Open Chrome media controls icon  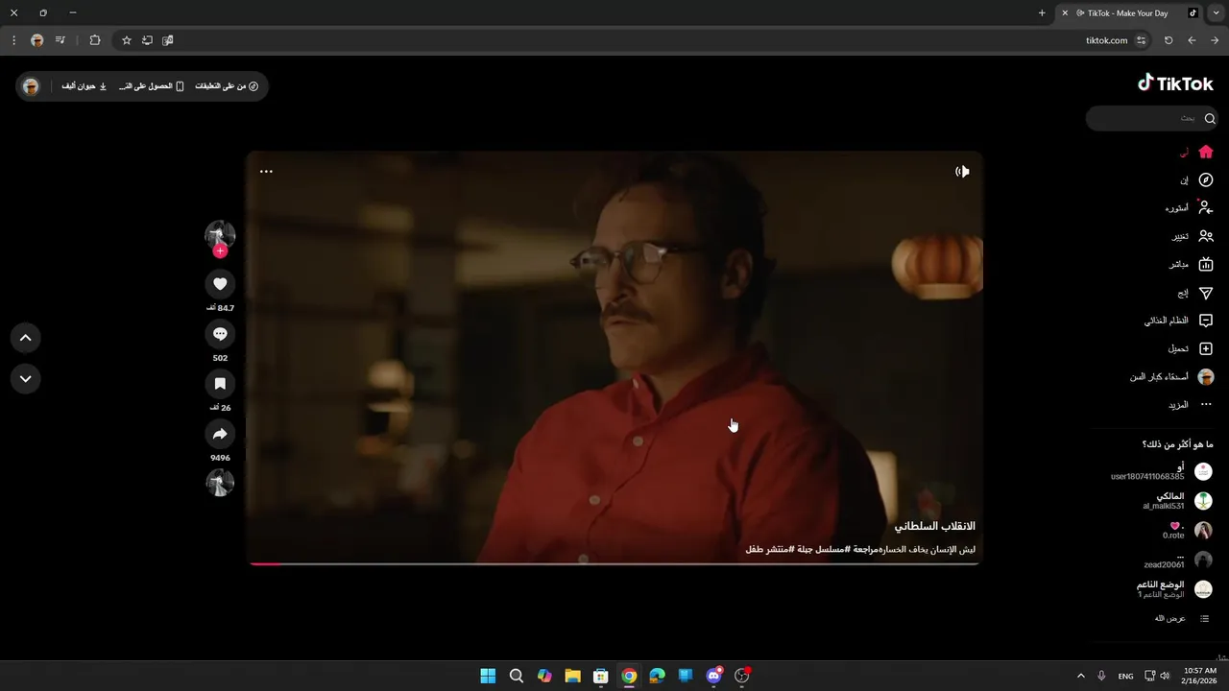(x=60, y=40)
